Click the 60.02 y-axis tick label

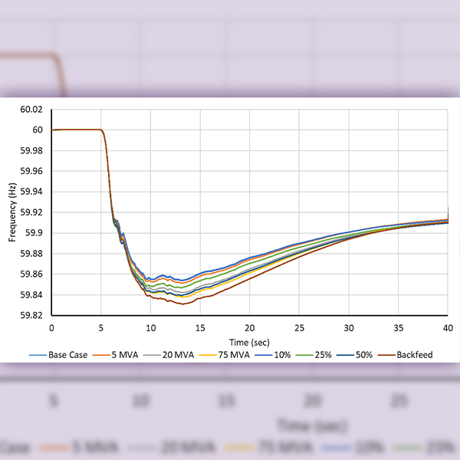pyautogui.click(x=31, y=110)
